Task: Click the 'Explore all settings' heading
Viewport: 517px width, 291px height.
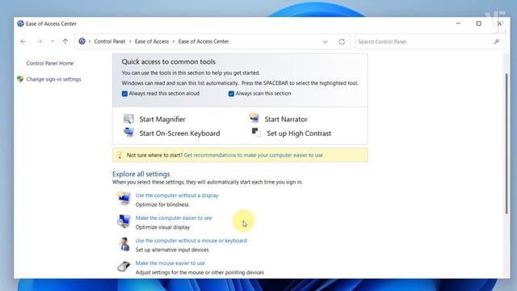Action: 141,174
